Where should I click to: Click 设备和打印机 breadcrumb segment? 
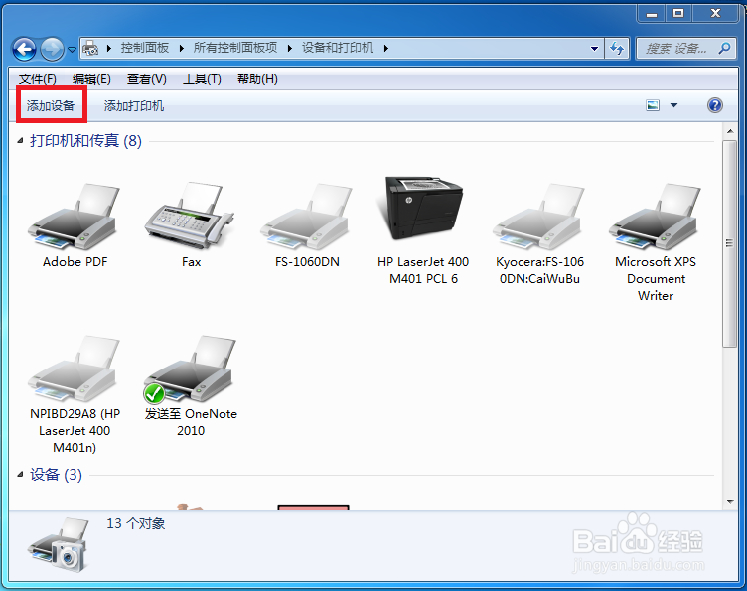pos(338,48)
